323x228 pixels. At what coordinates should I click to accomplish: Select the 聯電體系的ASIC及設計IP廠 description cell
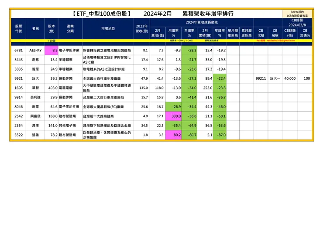[x=108, y=69]
